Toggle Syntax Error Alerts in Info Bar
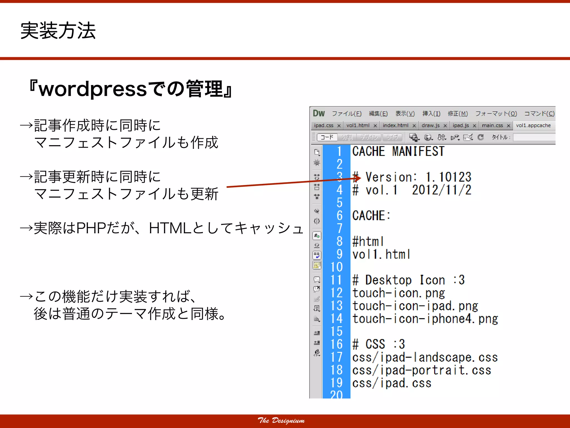Image resolution: width=570 pixels, height=428 pixels. tap(317, 265)
